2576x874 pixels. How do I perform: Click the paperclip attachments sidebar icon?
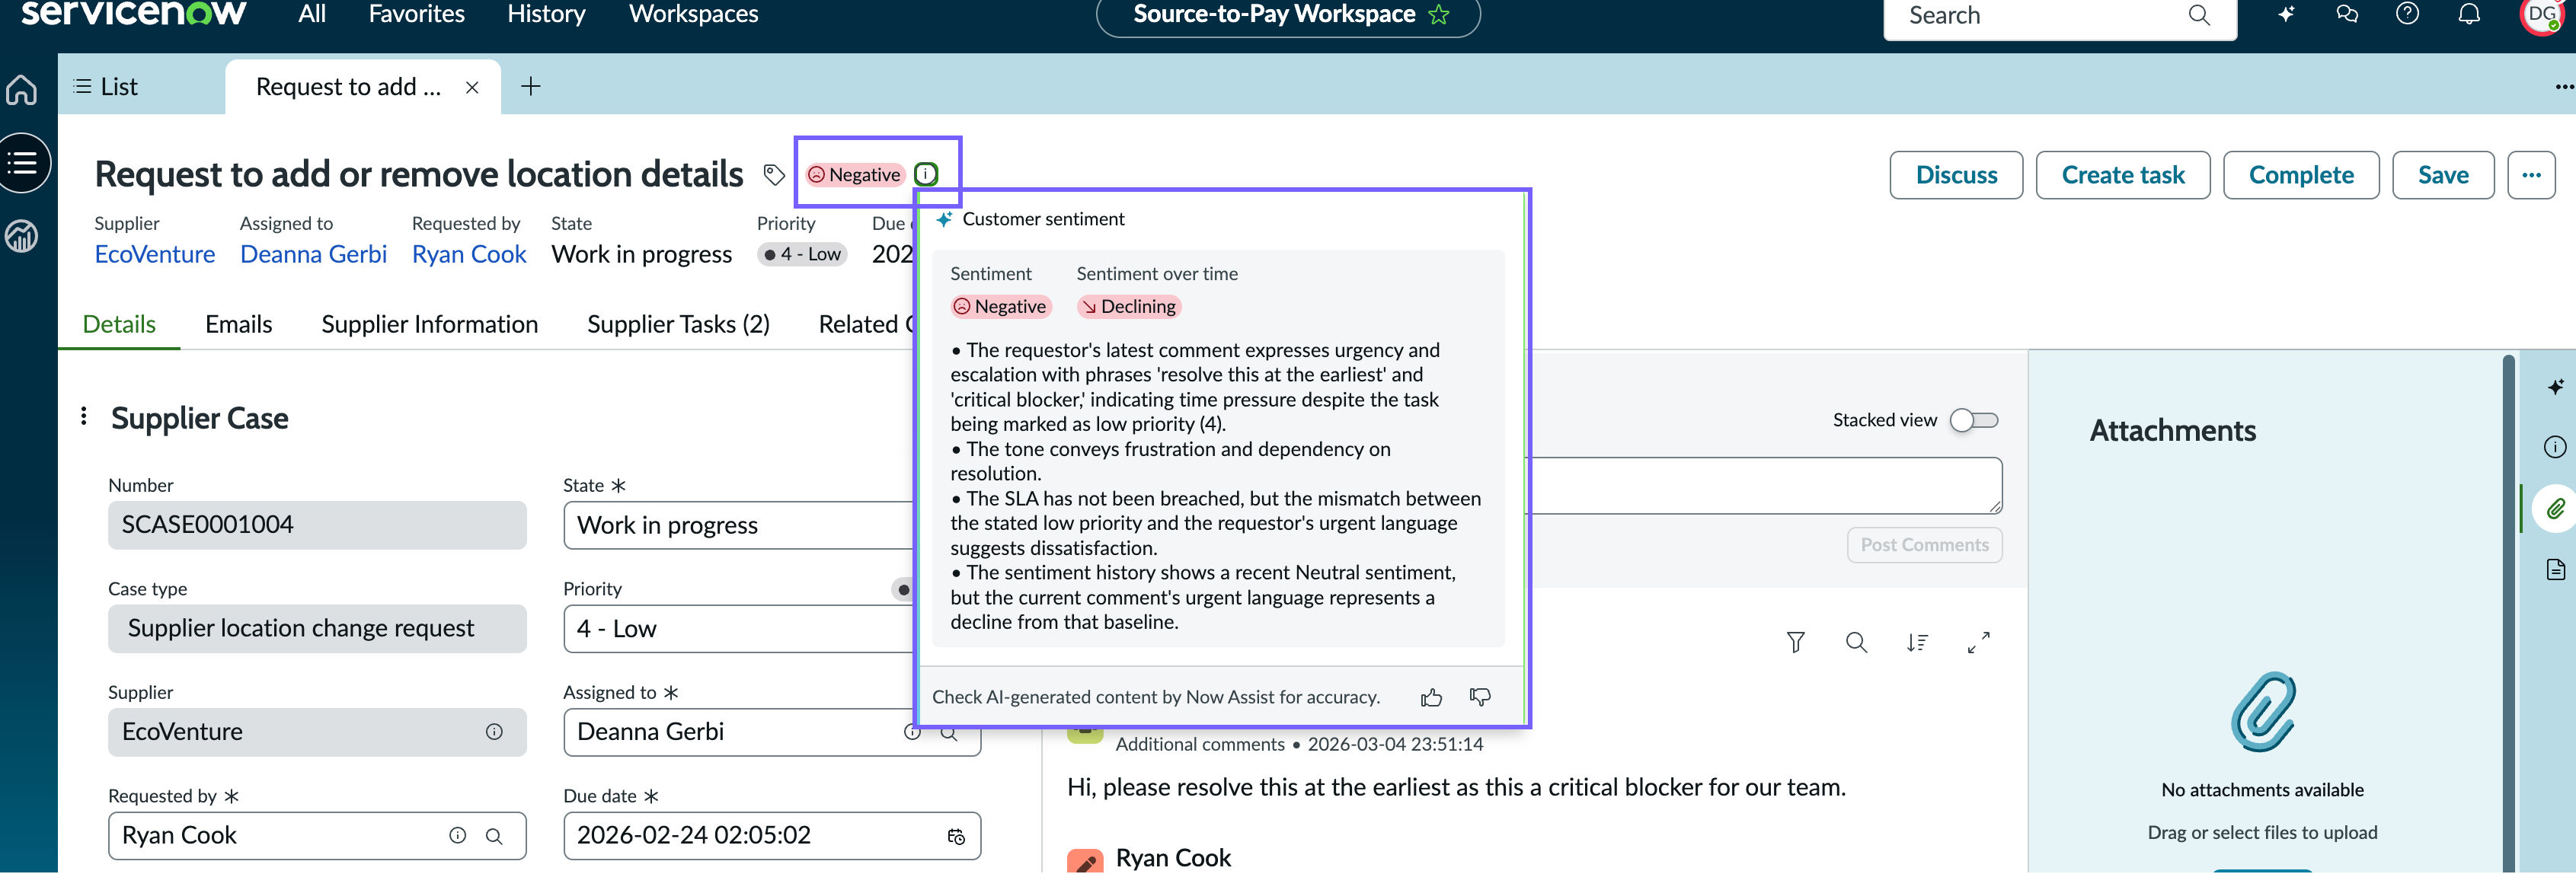(2555, 509)
